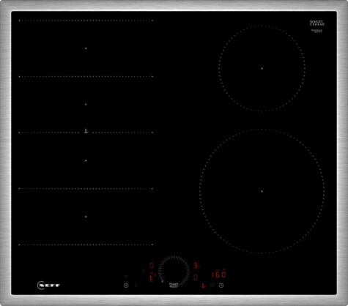Tap the red frying sensor pan icon
Screen dimensions: 348x306
pyautogui.click(x=203, y=286)
